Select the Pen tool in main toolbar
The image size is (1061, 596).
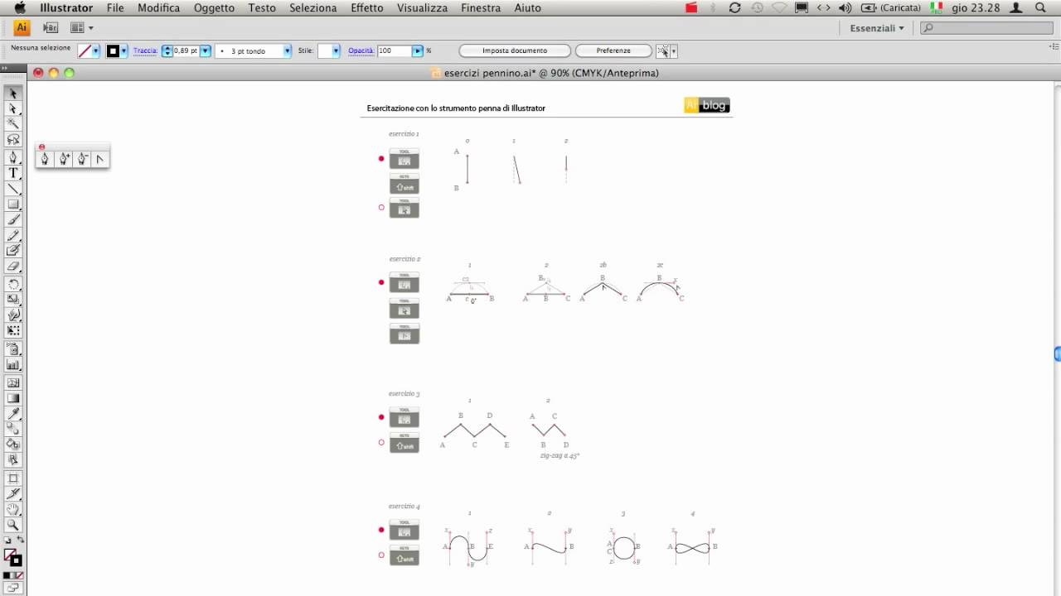point(13,157)
